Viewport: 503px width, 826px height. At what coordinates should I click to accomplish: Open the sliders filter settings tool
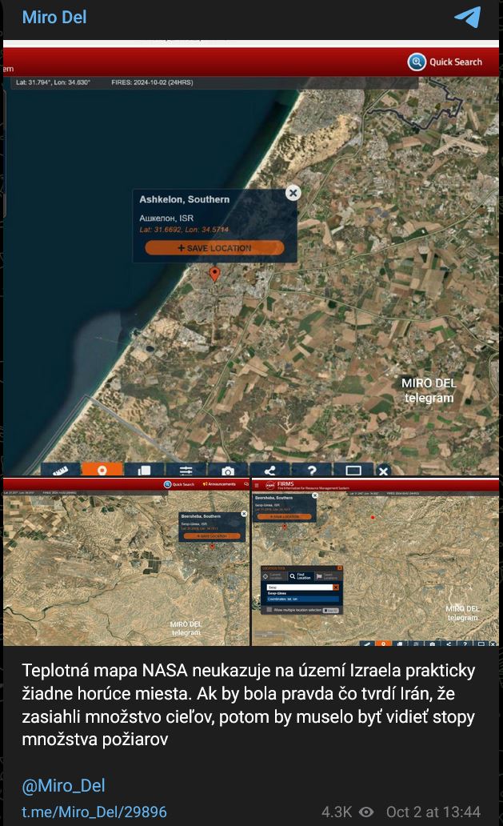pyautogui.click(x=186, y=471)
